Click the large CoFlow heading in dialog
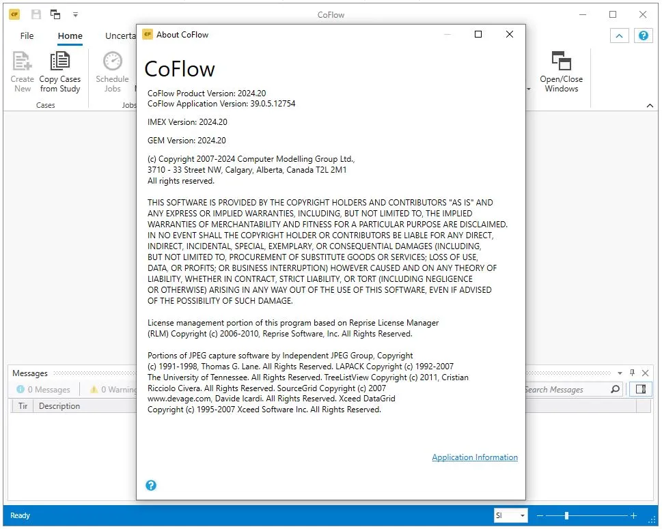 coord(180,69)
